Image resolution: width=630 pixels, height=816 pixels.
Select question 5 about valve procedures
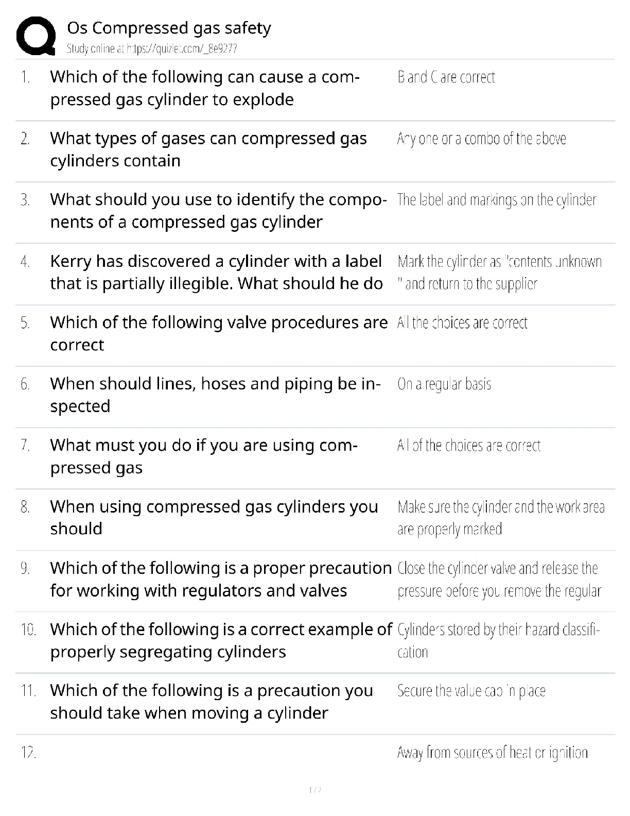point(218,333)
